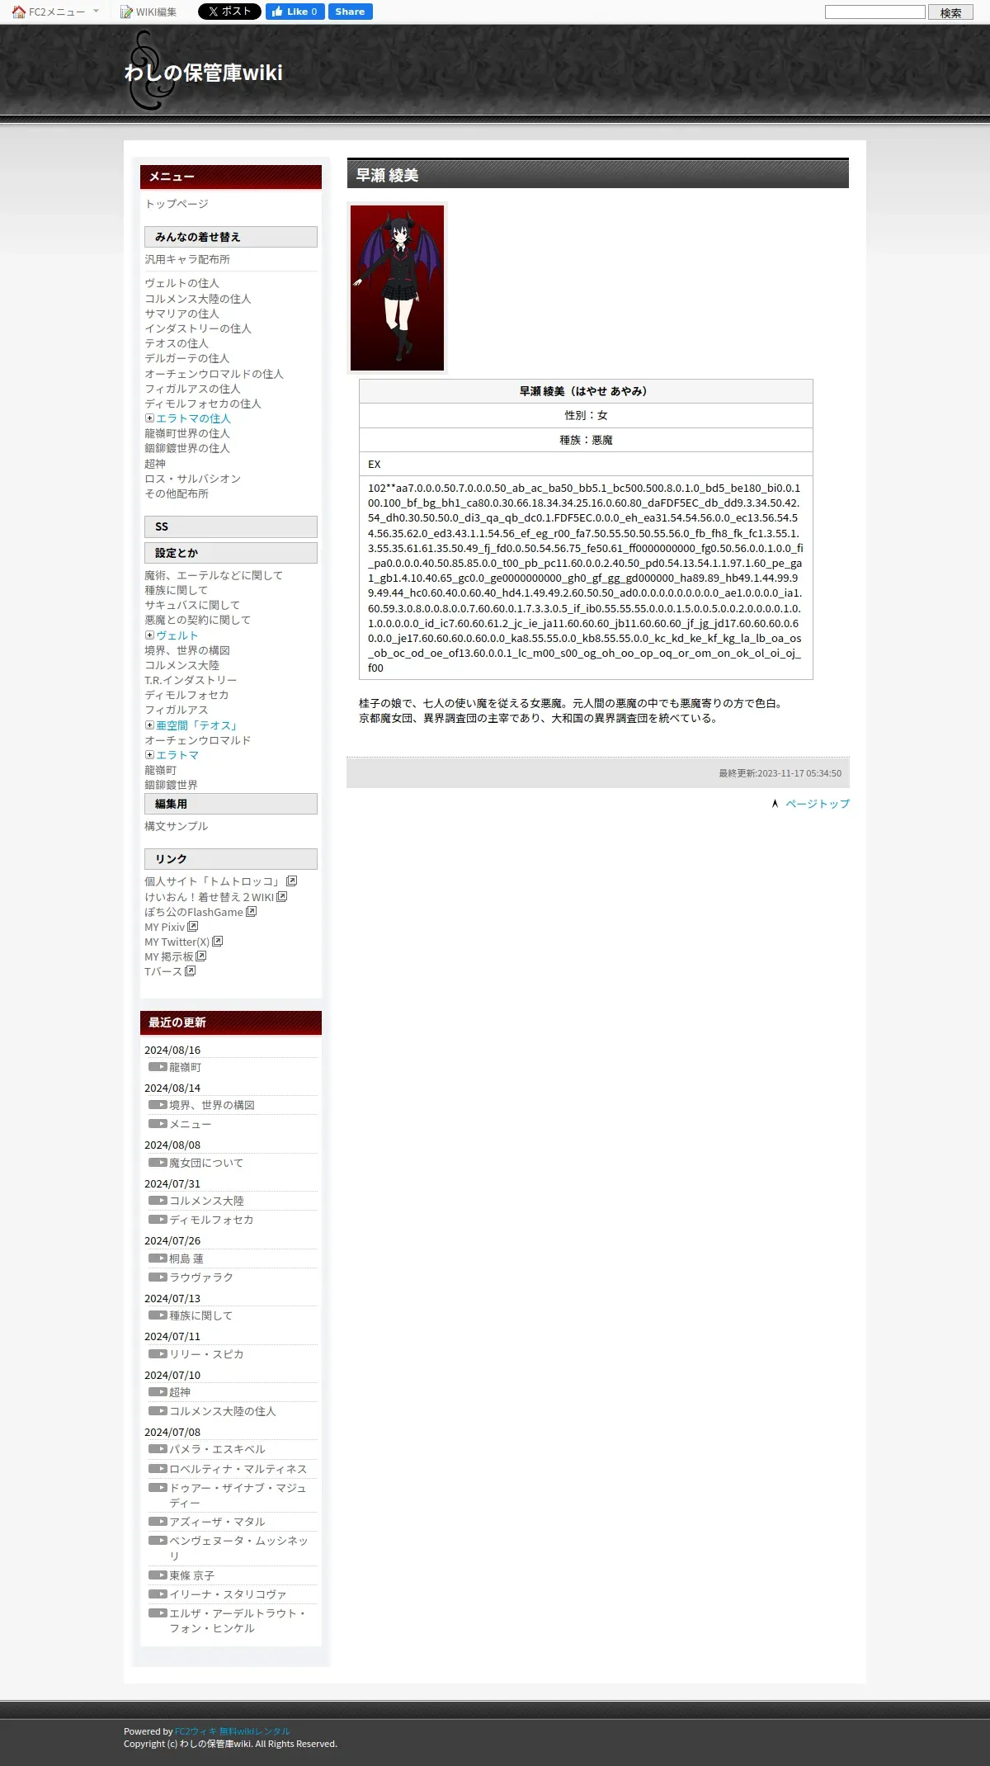The height and width of the screenshot is (1766, 990).
Task: Select コルメンス大陸の住人 in the sidebar
Action: point(198,299)
